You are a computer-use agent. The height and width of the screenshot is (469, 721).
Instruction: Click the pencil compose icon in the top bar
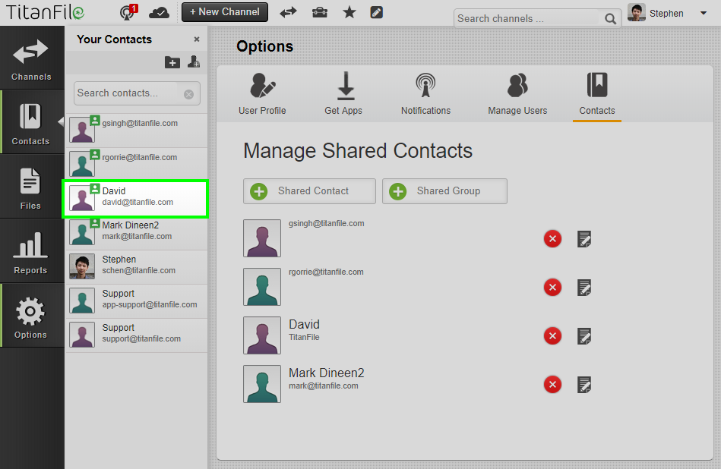tap(376, 12)
